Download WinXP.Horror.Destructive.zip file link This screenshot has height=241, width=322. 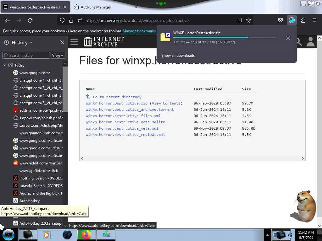click(116, 103)
